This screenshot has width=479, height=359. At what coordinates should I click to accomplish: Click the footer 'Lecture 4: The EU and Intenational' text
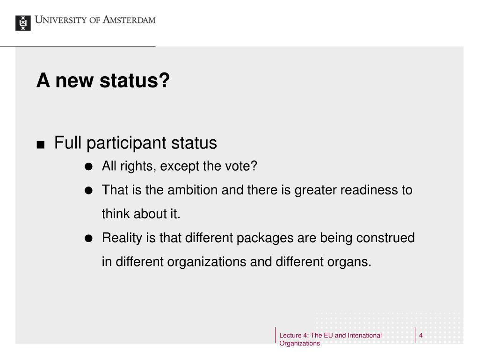click(x=330, y=335)
